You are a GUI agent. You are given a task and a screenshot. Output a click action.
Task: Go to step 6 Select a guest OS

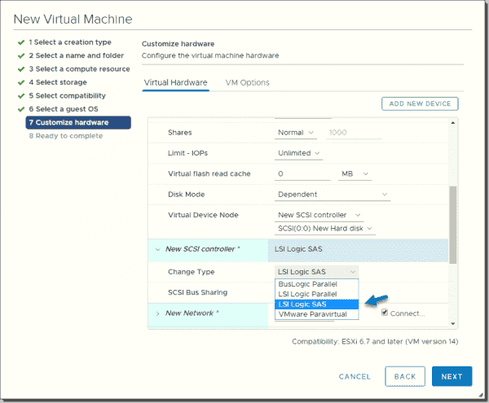(64, 109)
